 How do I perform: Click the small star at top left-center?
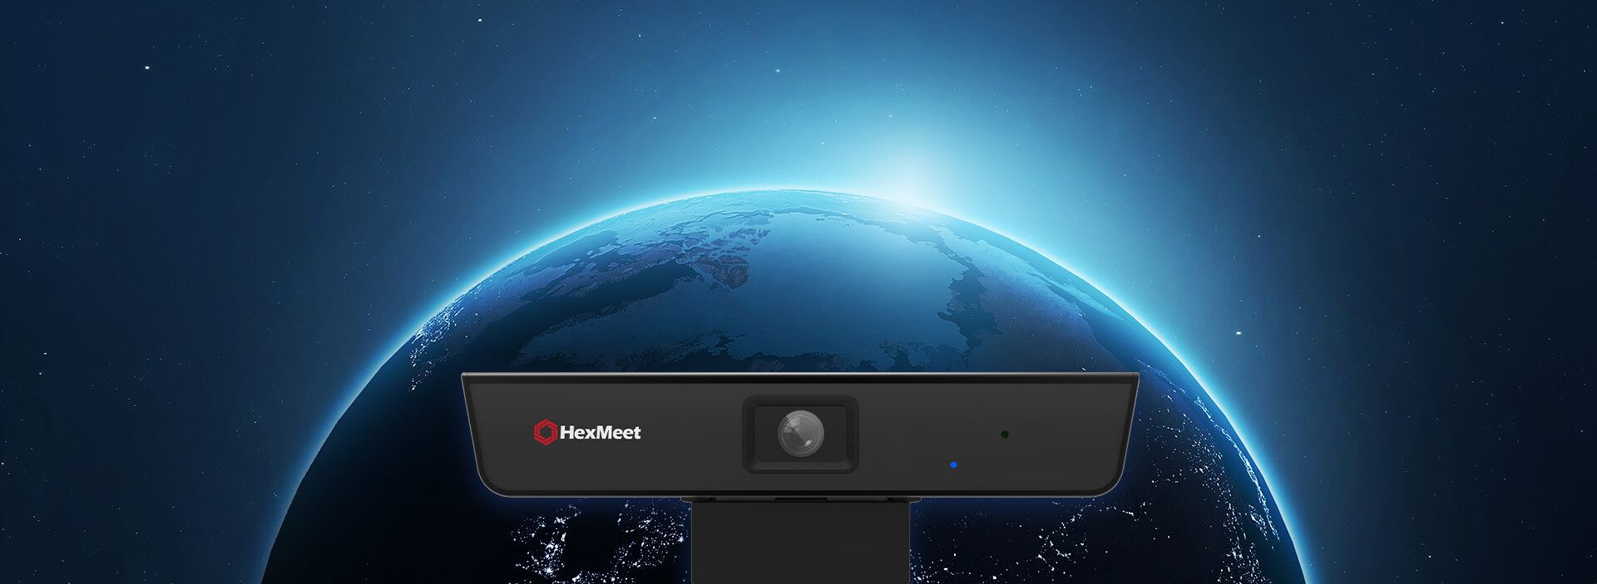(479, 20)
